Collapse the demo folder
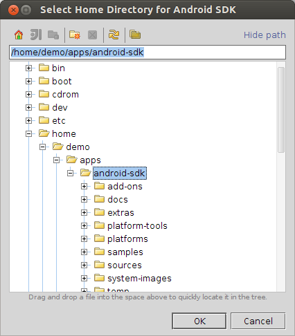This screenshot has width=295, height=336. tap(42, 147)
